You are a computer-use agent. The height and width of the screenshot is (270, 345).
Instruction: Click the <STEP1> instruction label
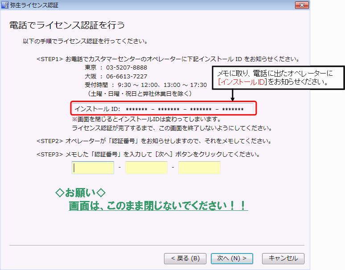(50, 59)
